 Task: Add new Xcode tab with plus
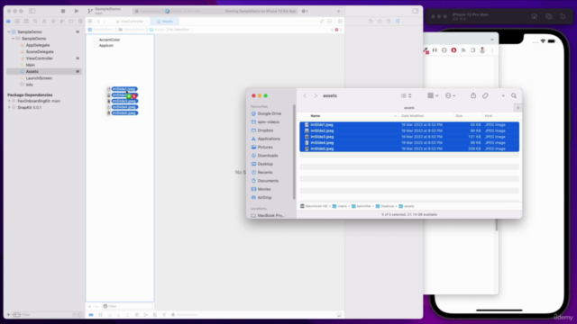tap(339, 11)
